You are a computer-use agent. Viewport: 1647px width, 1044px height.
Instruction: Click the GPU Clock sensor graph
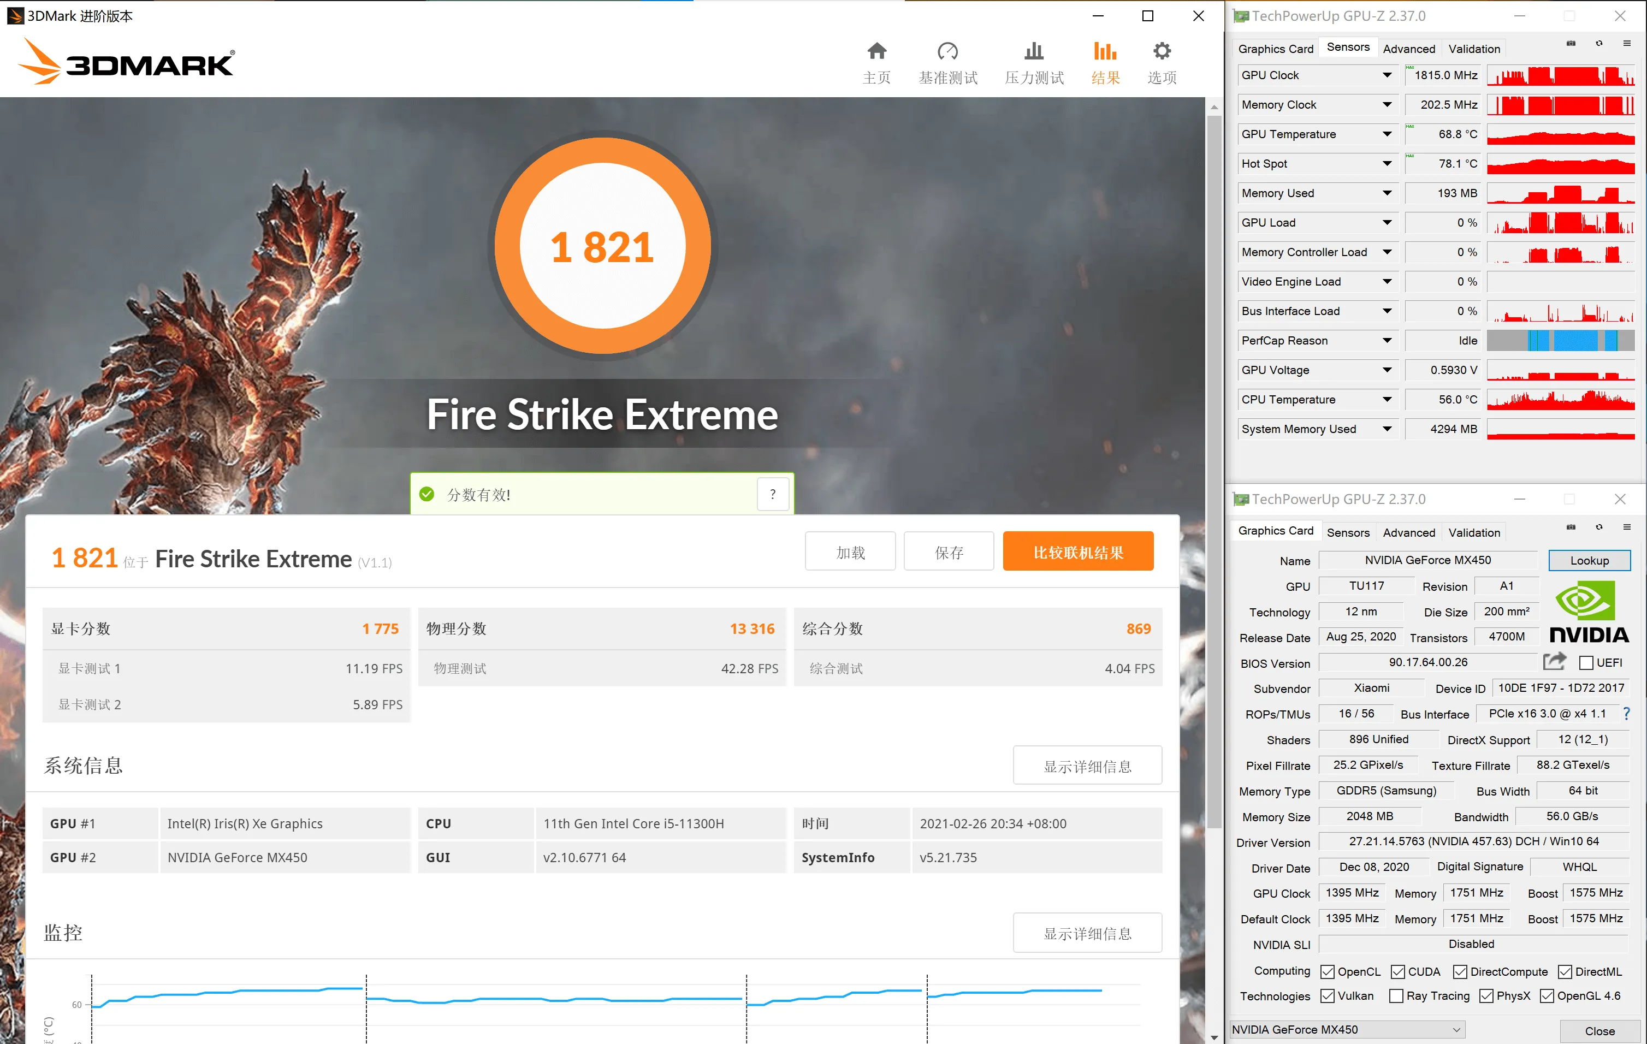tap(1560, 75)
